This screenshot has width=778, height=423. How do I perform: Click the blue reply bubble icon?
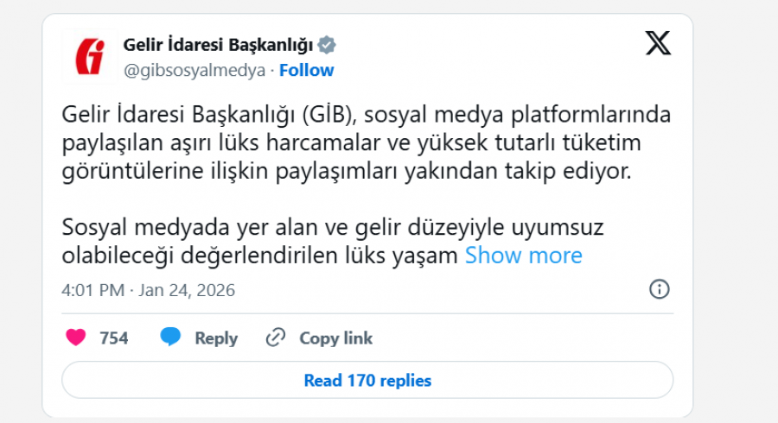pos(170,338)
